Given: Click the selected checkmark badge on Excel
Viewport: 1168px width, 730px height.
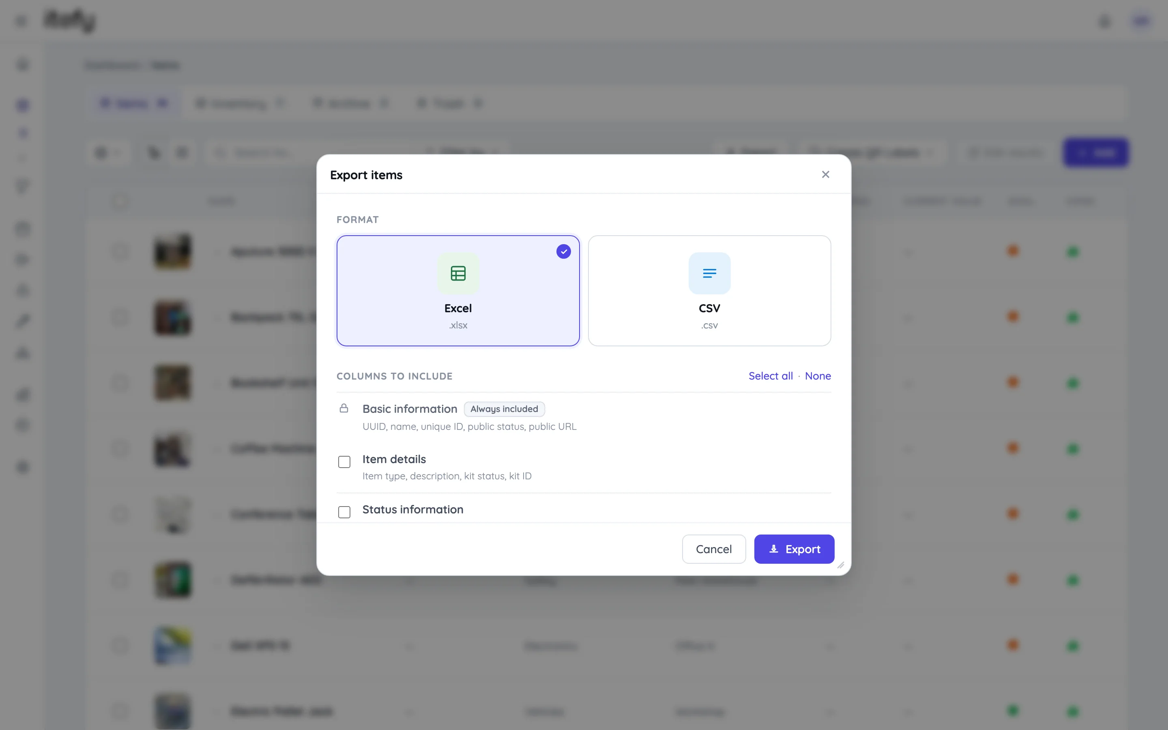Looking at the screenshot, I should tap(563, 251).
